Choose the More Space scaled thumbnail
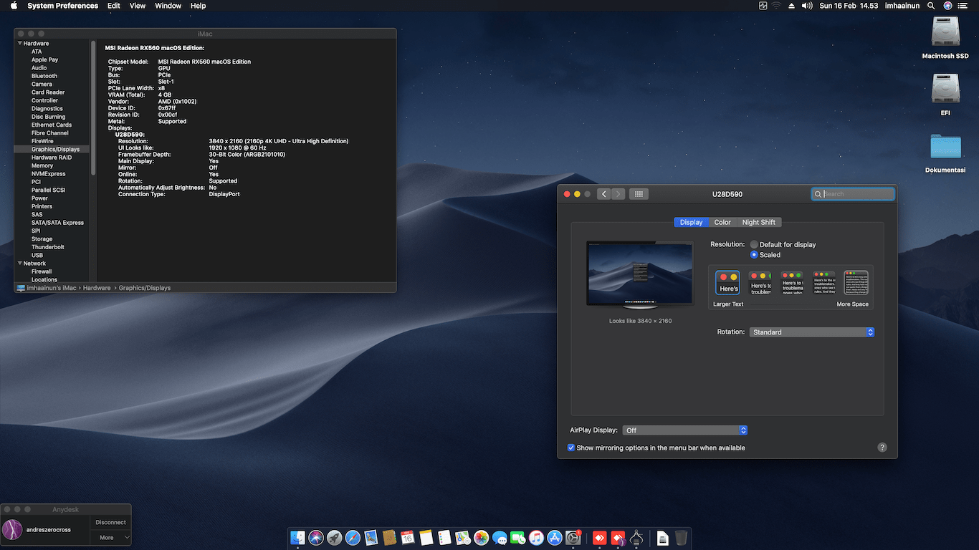979x550 pixels. (856, 283)
